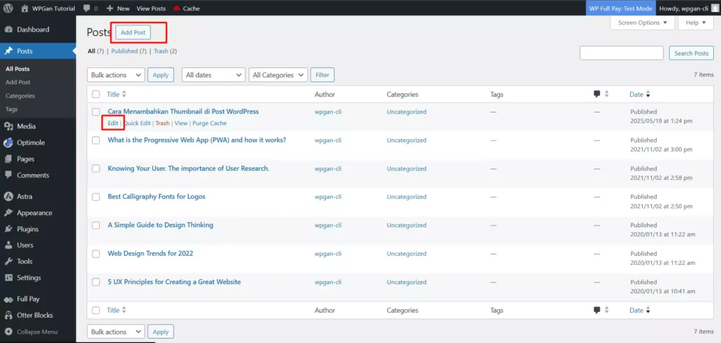This screenshot has width=721, height=343.
Task: Click Quick Edit under first post
Action: click(137, 123)
